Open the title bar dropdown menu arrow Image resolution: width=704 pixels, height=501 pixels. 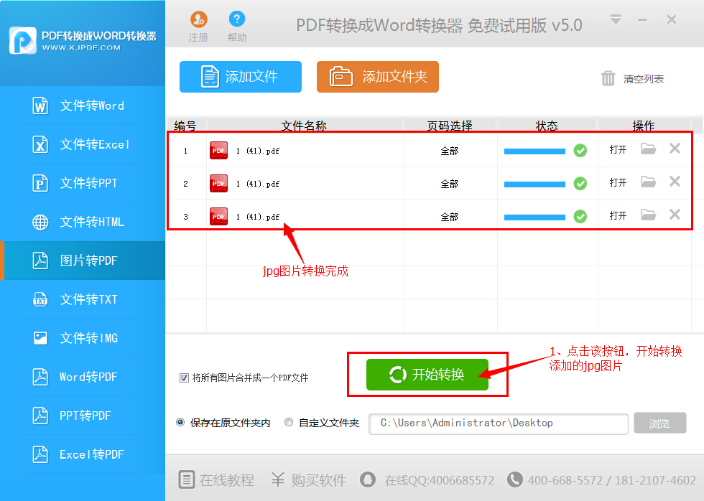pos(616,19)
